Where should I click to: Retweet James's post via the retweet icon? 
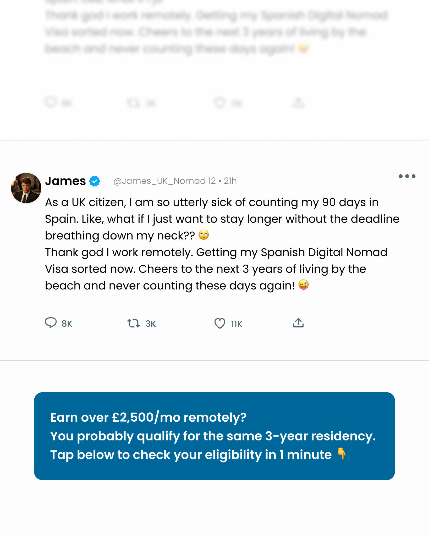tap(133, 323)
